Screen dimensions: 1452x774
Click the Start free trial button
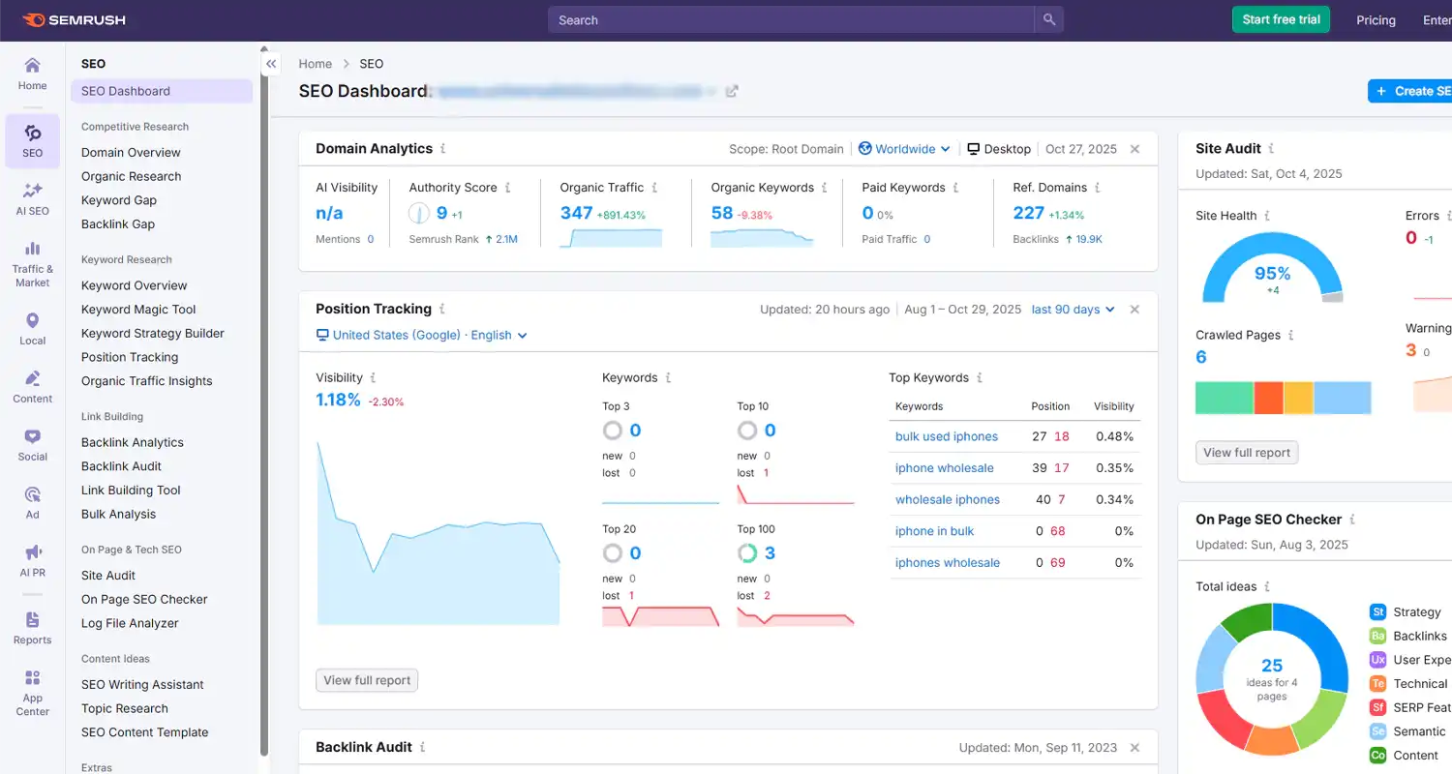click(x=1281, y=18)
